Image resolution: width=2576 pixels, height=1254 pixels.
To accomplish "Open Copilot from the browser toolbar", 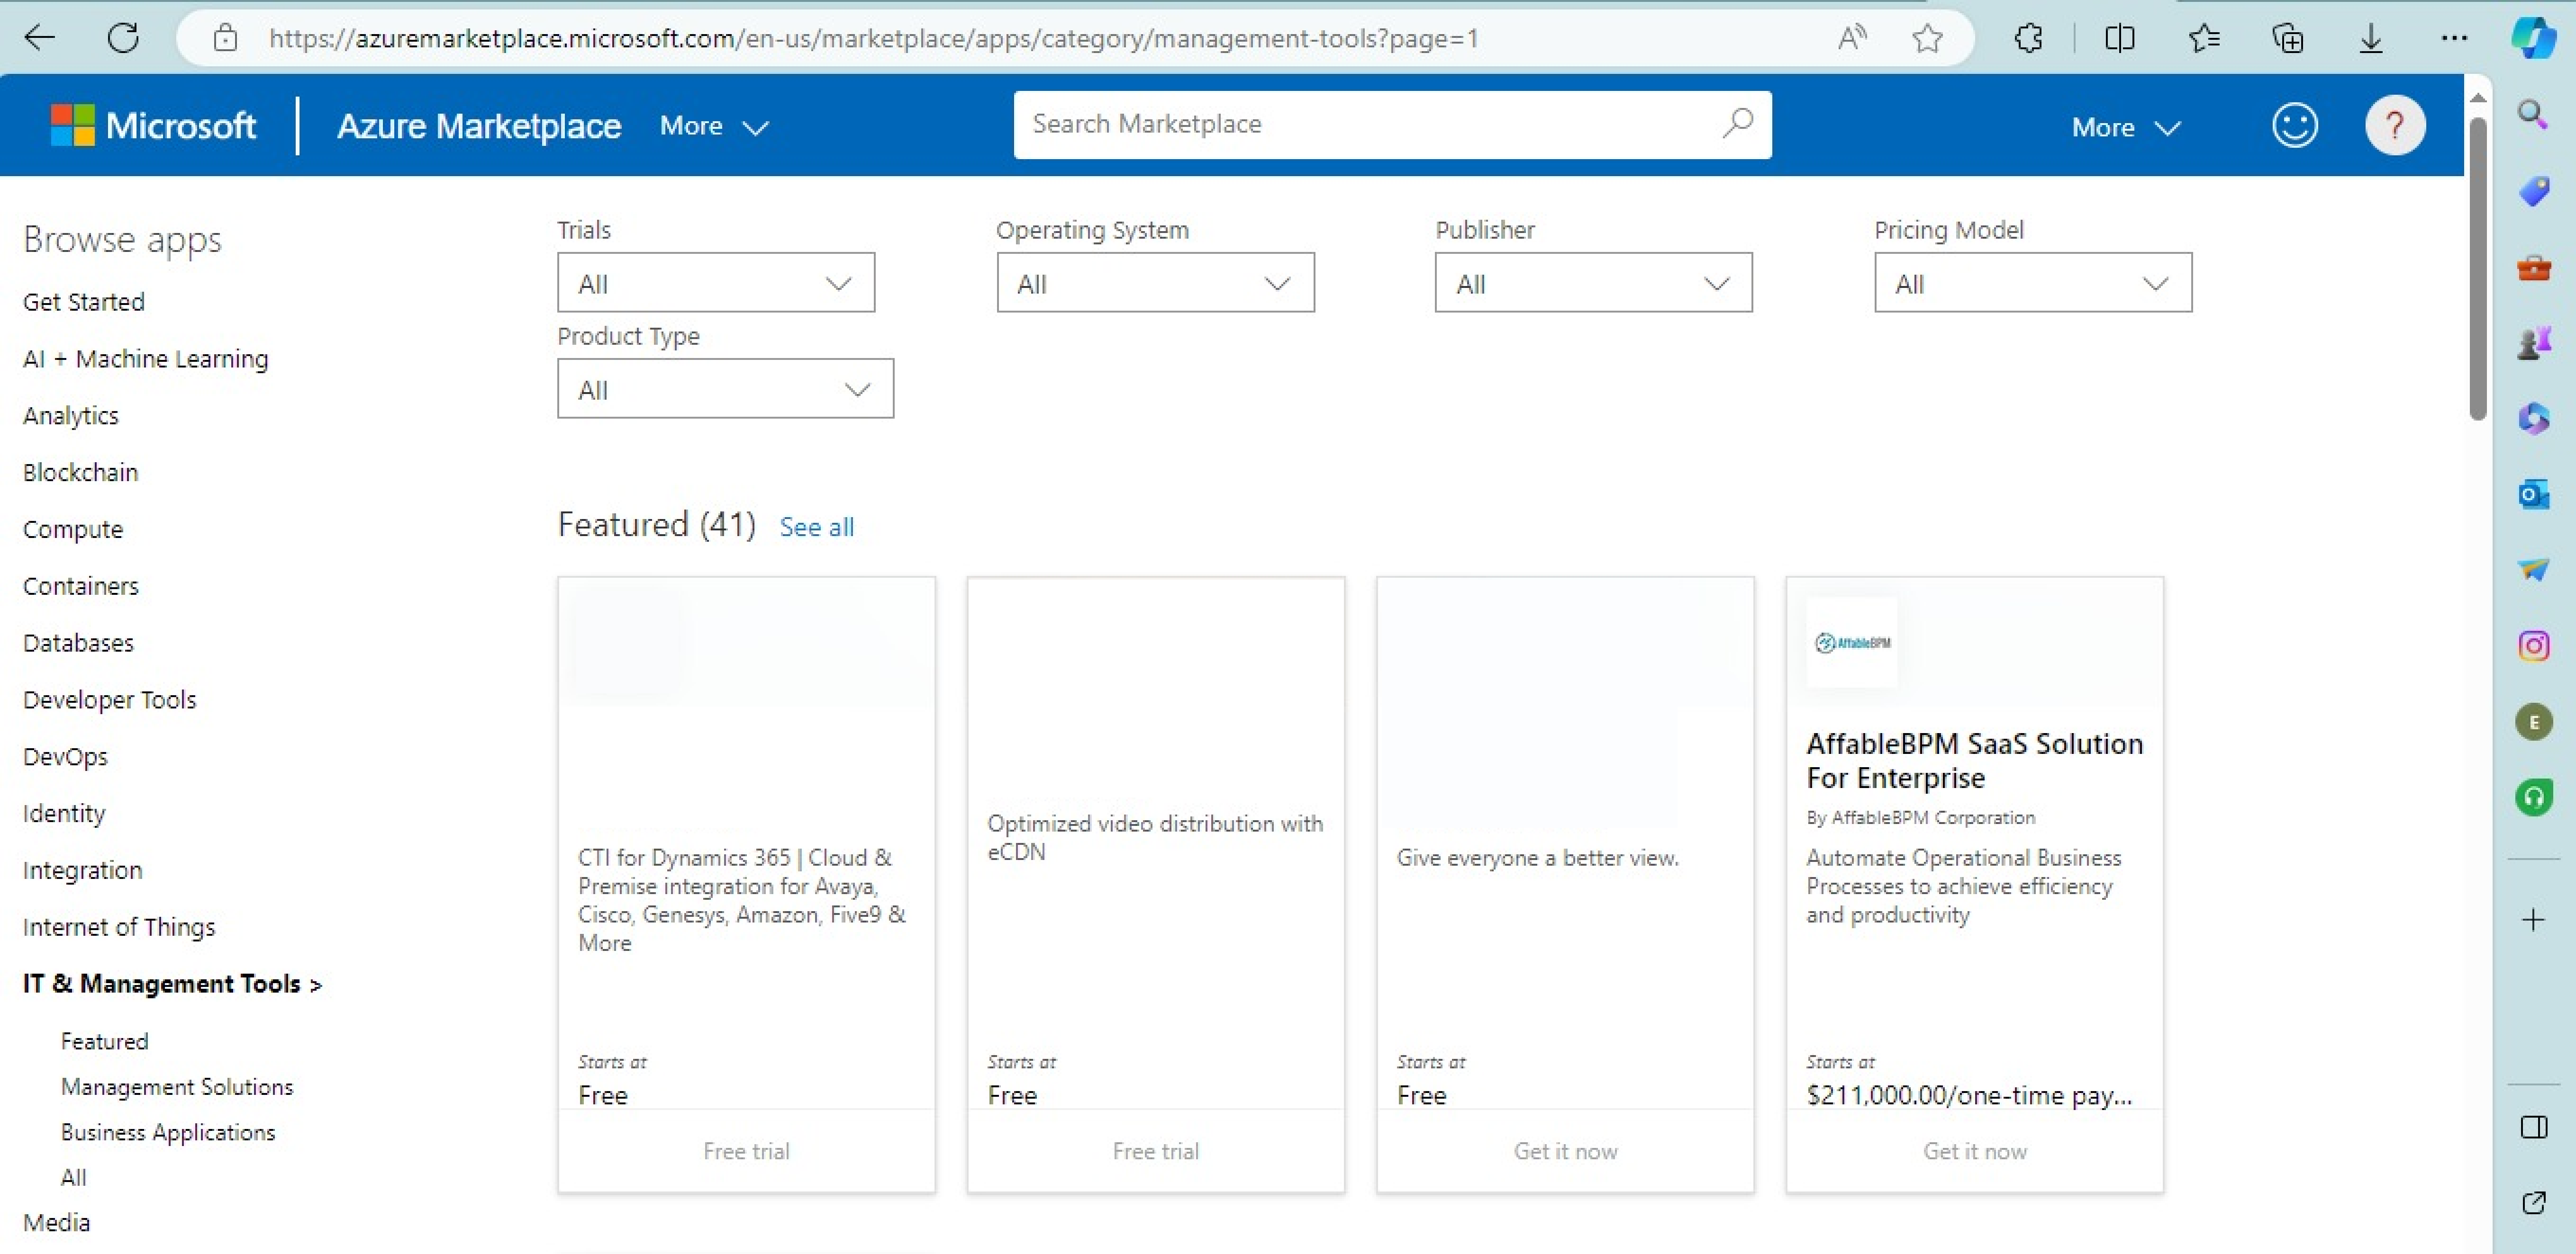I will pyautogui.click(x=2535, y=38).
